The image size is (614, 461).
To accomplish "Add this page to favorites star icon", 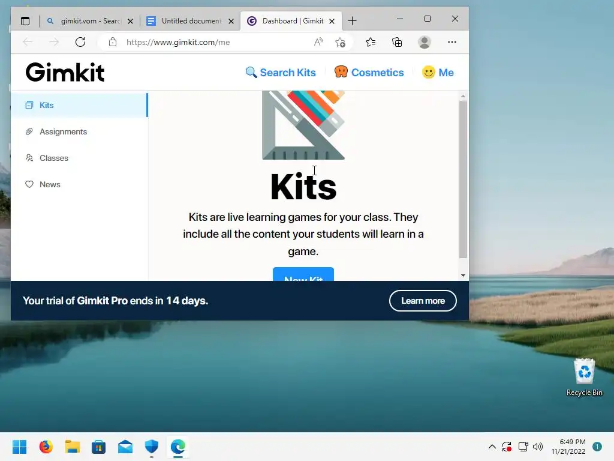I will pyautogui.click(x=341, y=42).
